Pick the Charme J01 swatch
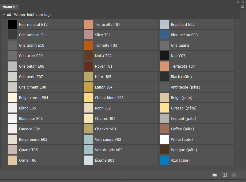Image resolution: width=246 pixels, height=182 pixels. (x=89, y=118)
